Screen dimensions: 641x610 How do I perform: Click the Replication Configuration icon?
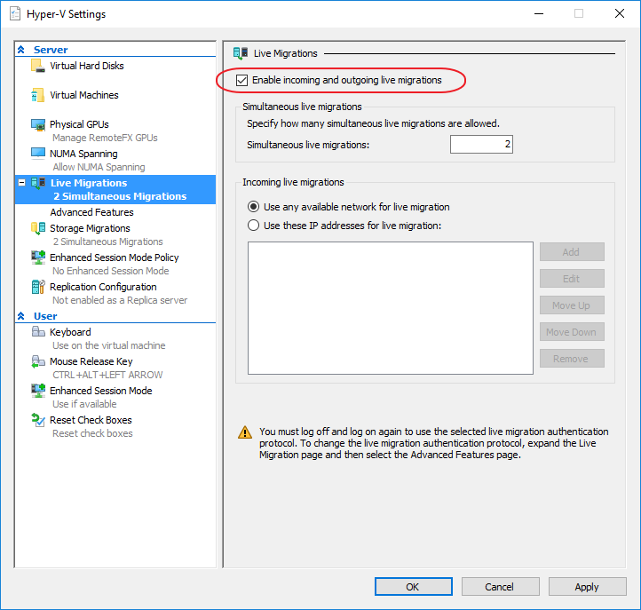click(38, 287)
